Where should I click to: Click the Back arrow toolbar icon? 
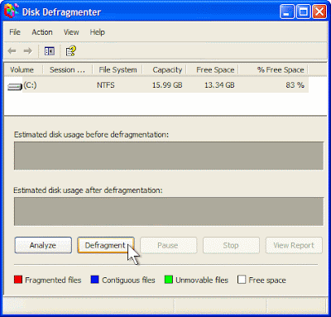(x=12, y=51)
